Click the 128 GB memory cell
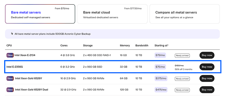The width and height of the screenshot is (225, 100). pos(124,90)
